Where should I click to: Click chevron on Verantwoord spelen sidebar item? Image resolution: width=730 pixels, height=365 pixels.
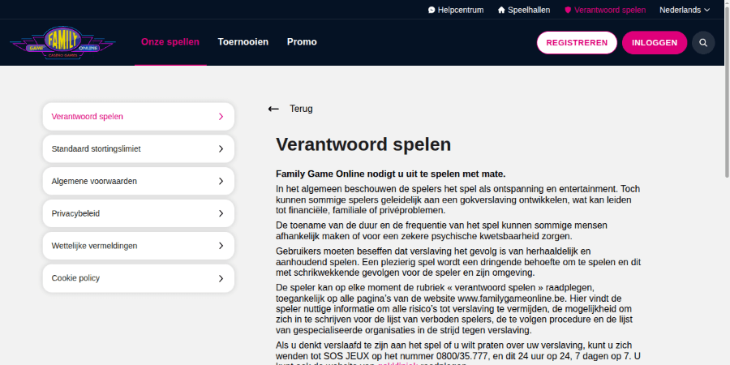point(221,116)
